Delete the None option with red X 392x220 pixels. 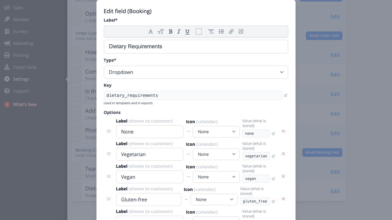pos(283,131)
